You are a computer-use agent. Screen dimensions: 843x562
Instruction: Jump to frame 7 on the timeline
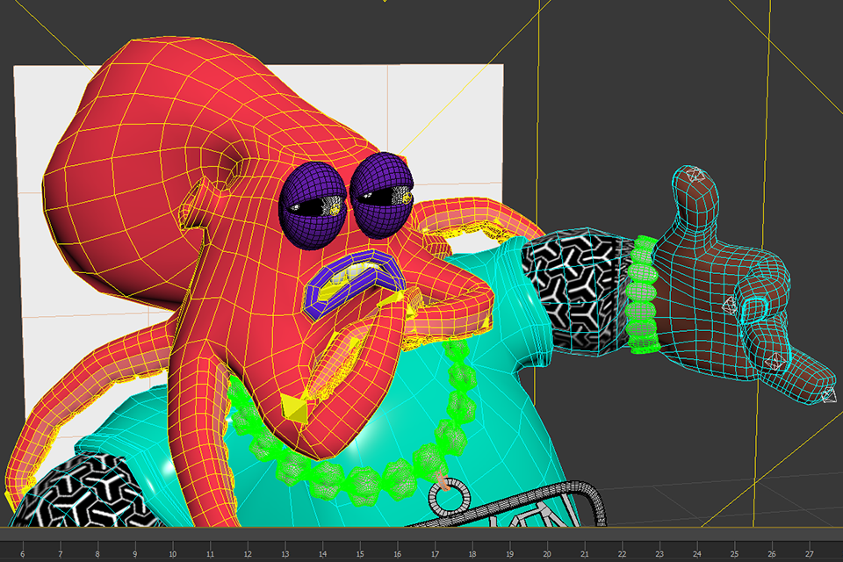click(x=60, y=553)
